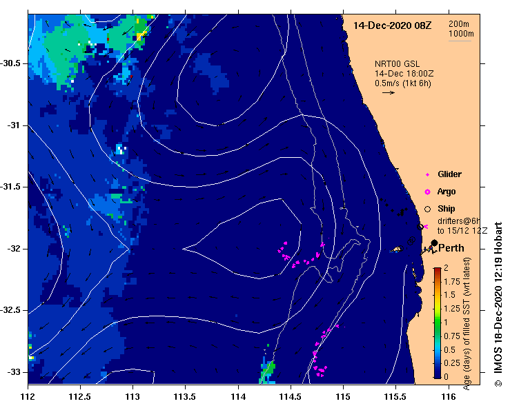Click the drifters@6h legend text
The height and width of the screenshot is (408, 510).
[x=459, y=221]
